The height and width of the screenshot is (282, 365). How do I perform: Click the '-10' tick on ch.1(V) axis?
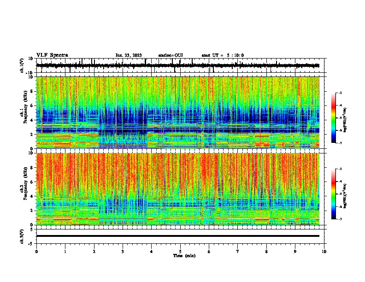(x=29, y=73)
